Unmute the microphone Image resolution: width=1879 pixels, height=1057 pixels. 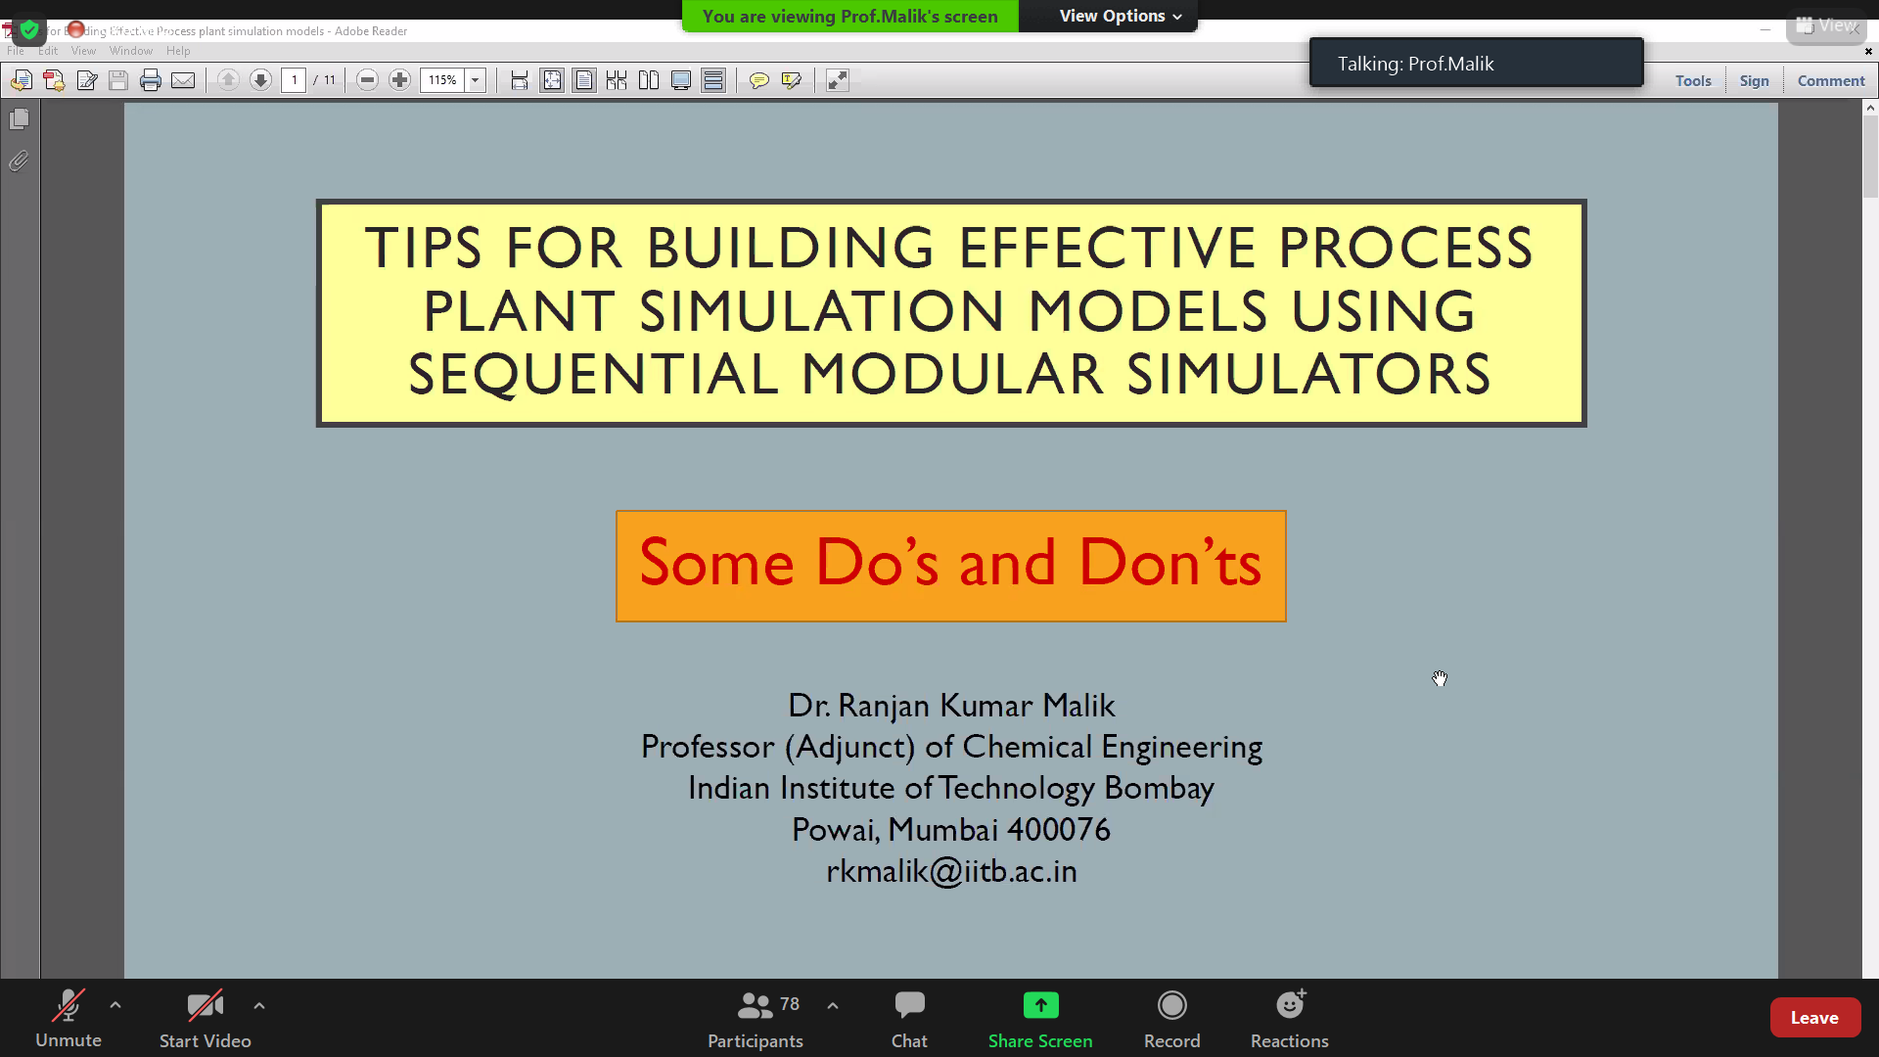[69, 1018]
